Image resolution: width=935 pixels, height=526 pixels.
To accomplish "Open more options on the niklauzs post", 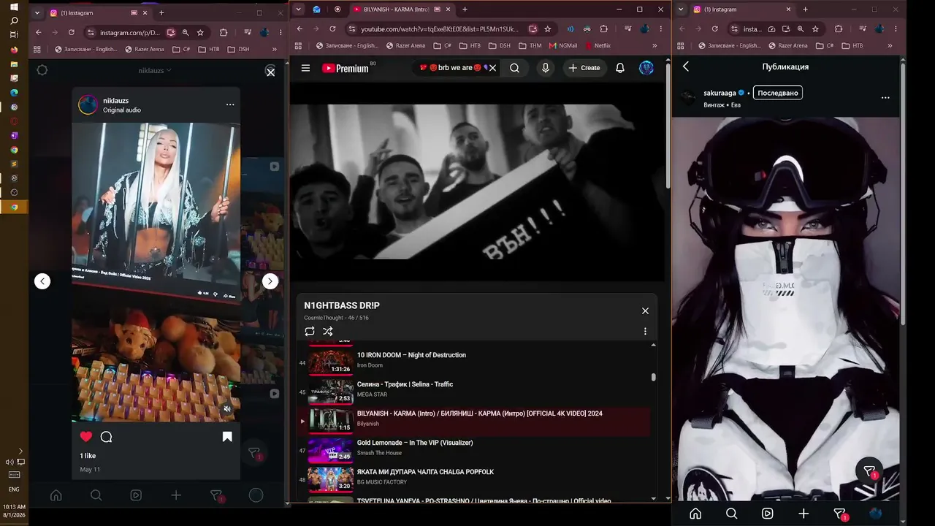I will [x=230, y=104].
